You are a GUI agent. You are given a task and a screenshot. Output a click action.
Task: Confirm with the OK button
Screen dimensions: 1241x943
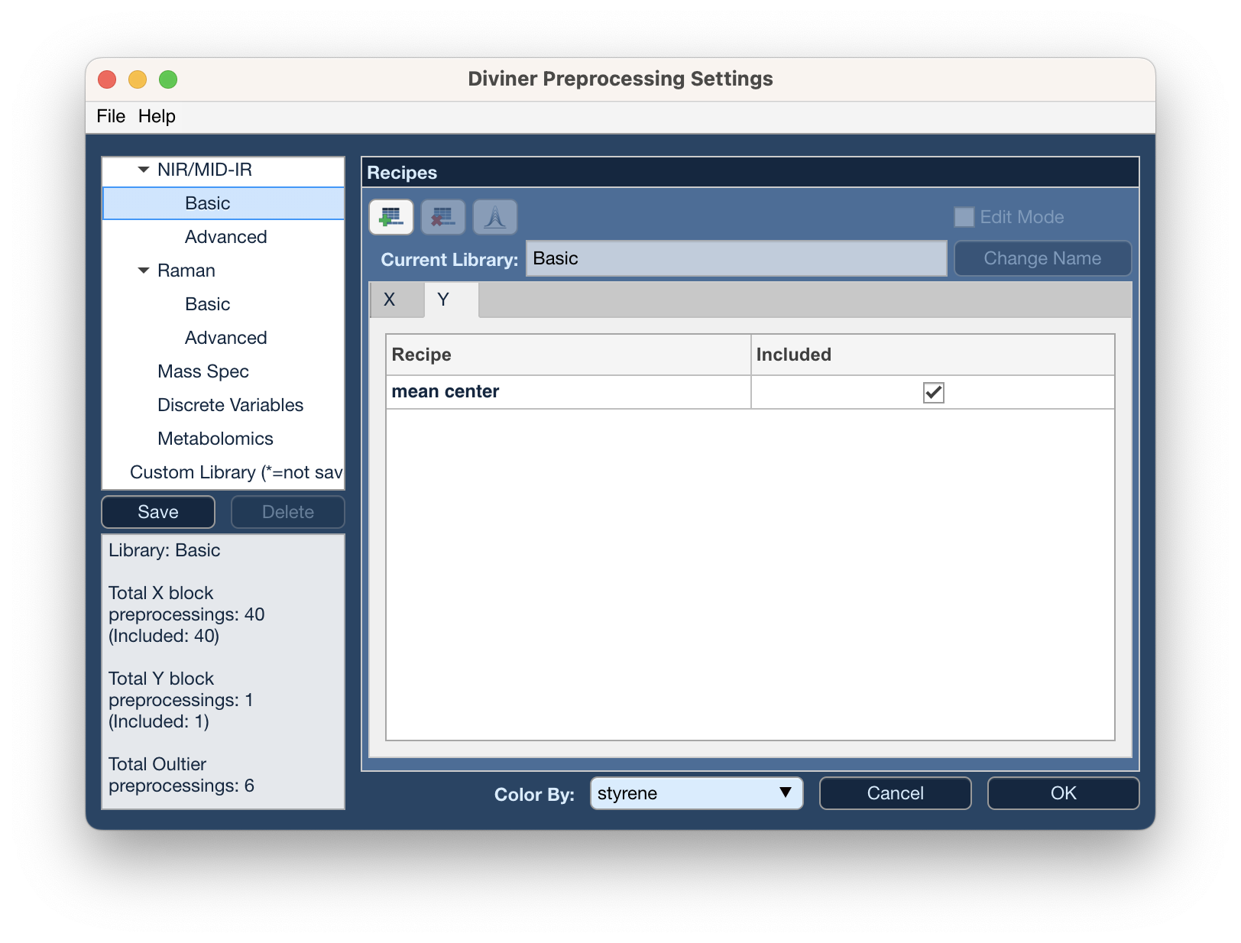[x=1063, y=793]
